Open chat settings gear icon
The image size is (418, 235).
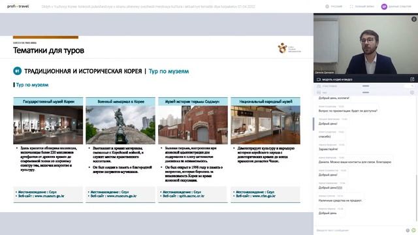(412, 93)
